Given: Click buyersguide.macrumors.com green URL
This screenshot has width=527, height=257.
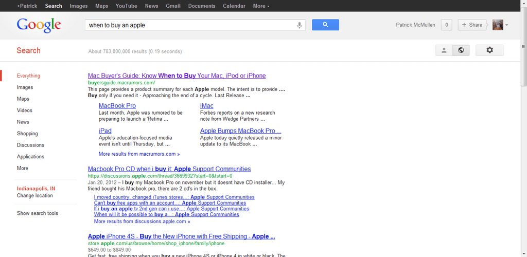Looking at the screenshot, I should (121, 83).
